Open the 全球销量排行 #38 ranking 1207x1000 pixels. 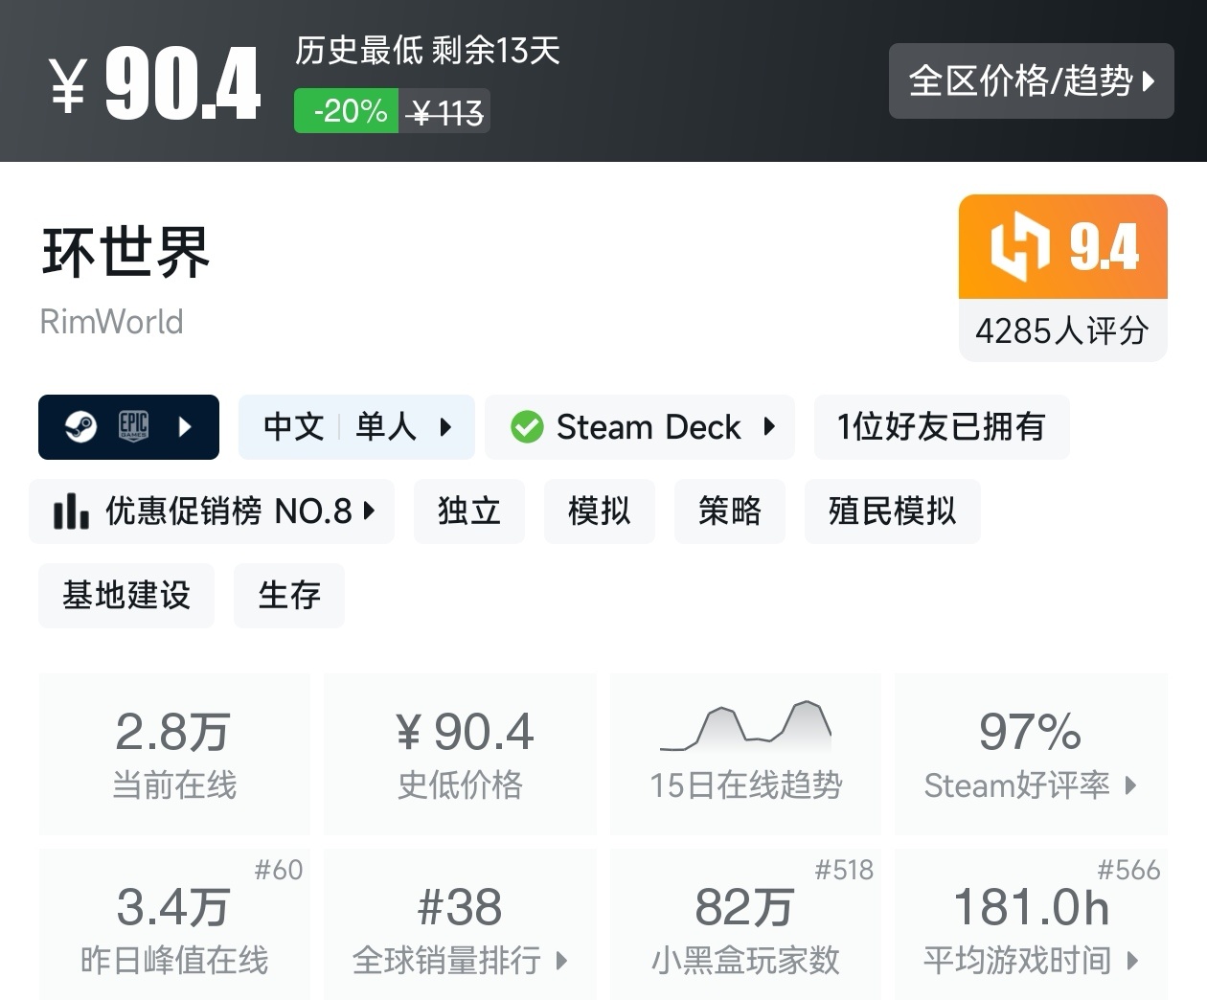pyautogui.click(x=460, y=926)
